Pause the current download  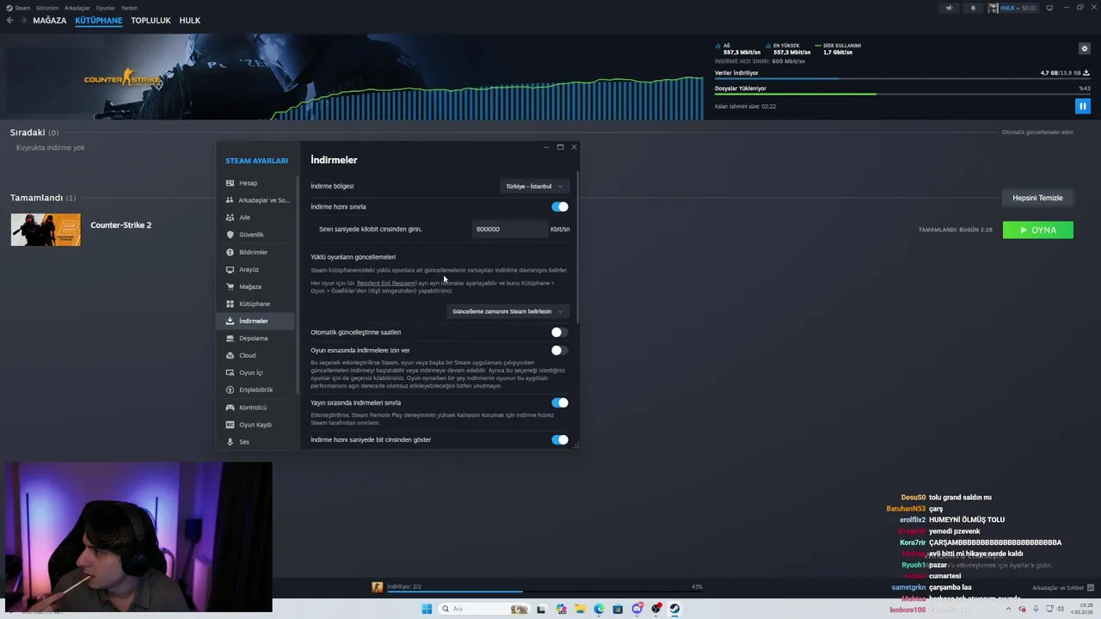[1083, 106]
